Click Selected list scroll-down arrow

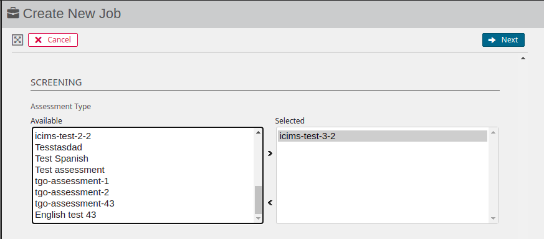pos(493,218)
